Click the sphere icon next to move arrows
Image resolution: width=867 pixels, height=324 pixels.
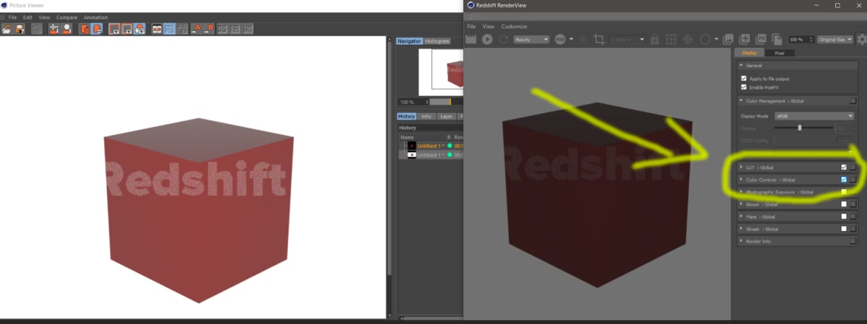pyautogui.click(x=67, y=29)
